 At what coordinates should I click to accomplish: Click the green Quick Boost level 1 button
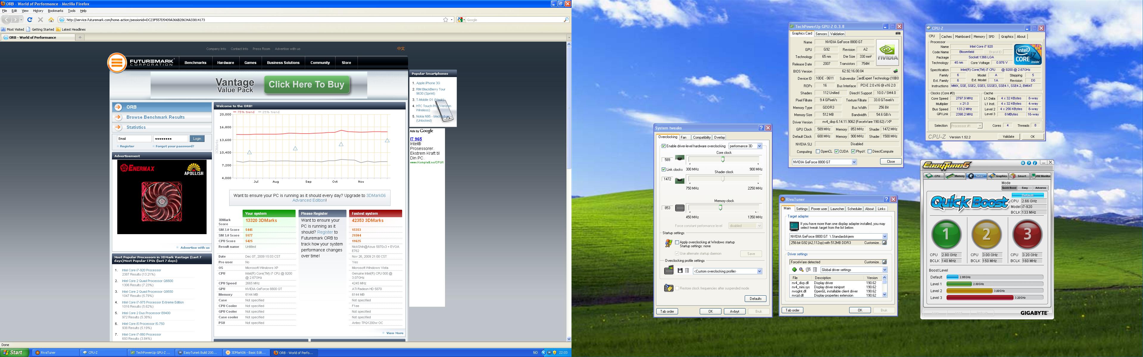click(946, 234)
